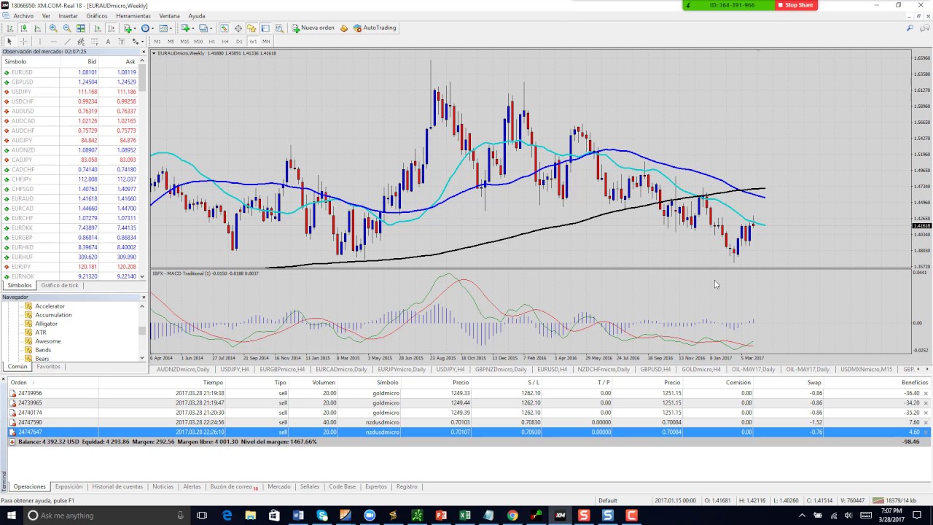933x525 pixels.
Task: Select the vertical line drawing tool
Action: point(40,42)
